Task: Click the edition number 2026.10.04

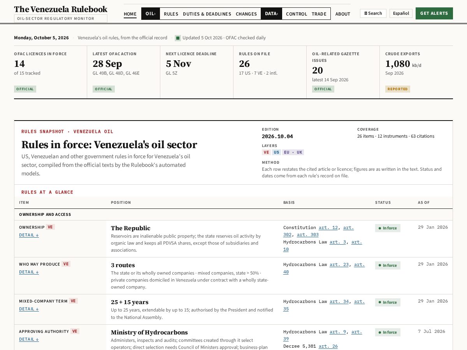Action: (277, 136)
